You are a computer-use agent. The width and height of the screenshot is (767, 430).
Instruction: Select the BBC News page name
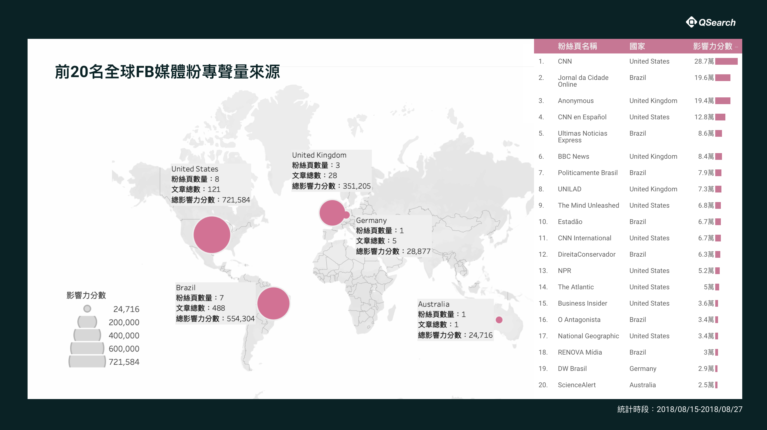tap(573, 156)
